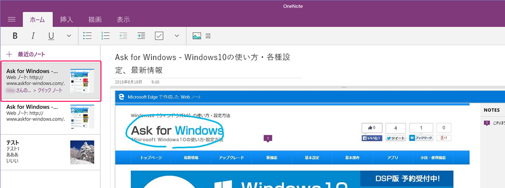Viewport: 505px width, 188px height.
Task: Click the Facebook いいね! button
Action: 372,138
